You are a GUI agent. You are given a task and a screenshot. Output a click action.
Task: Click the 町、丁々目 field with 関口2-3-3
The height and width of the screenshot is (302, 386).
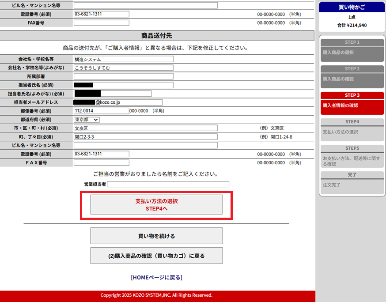tap(145, 137)
